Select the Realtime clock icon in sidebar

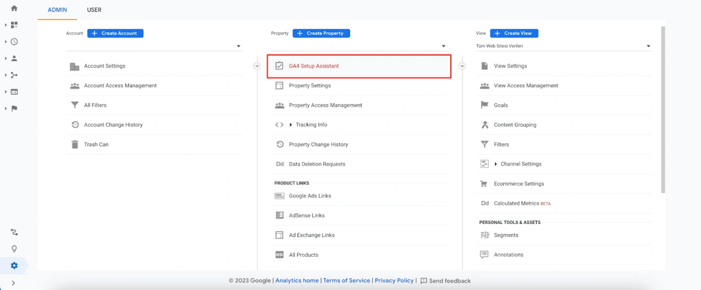[x=14, y=41]
